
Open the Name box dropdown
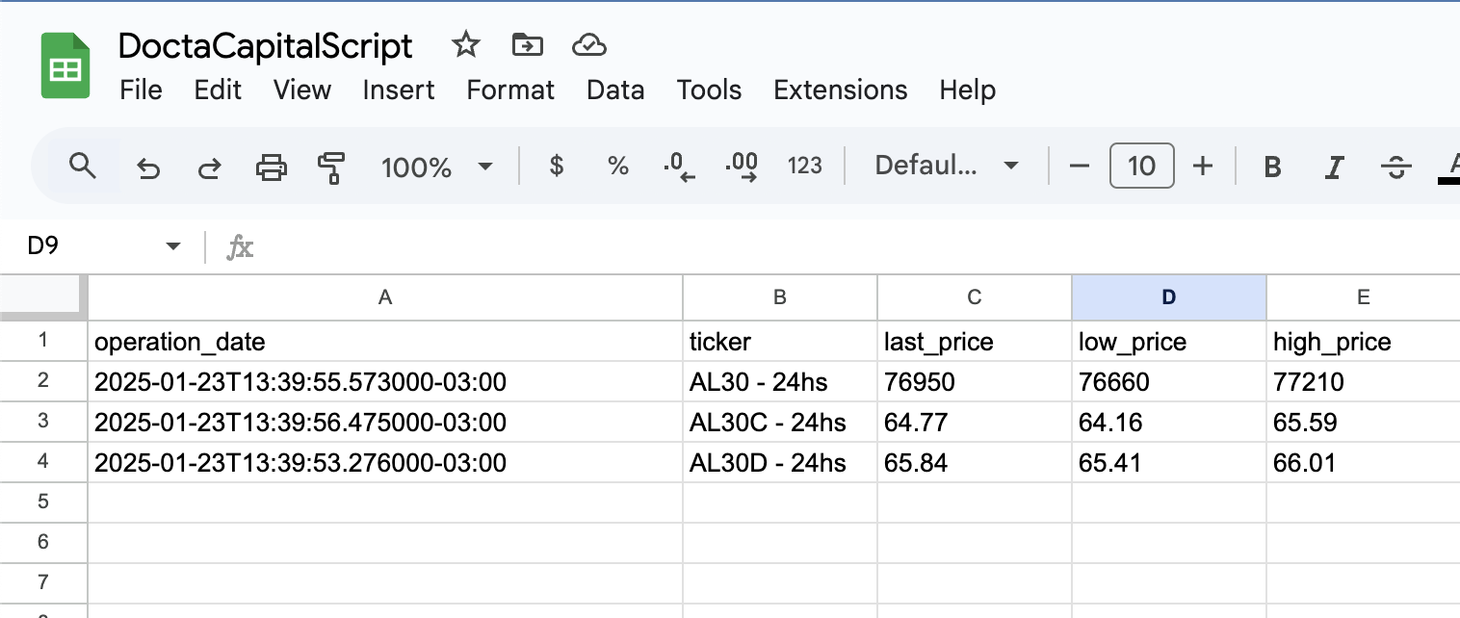point(171,245)
